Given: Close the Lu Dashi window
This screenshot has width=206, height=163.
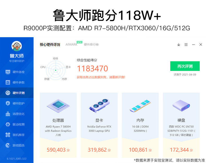Looking at the screenshot, I should click(201, 44).
